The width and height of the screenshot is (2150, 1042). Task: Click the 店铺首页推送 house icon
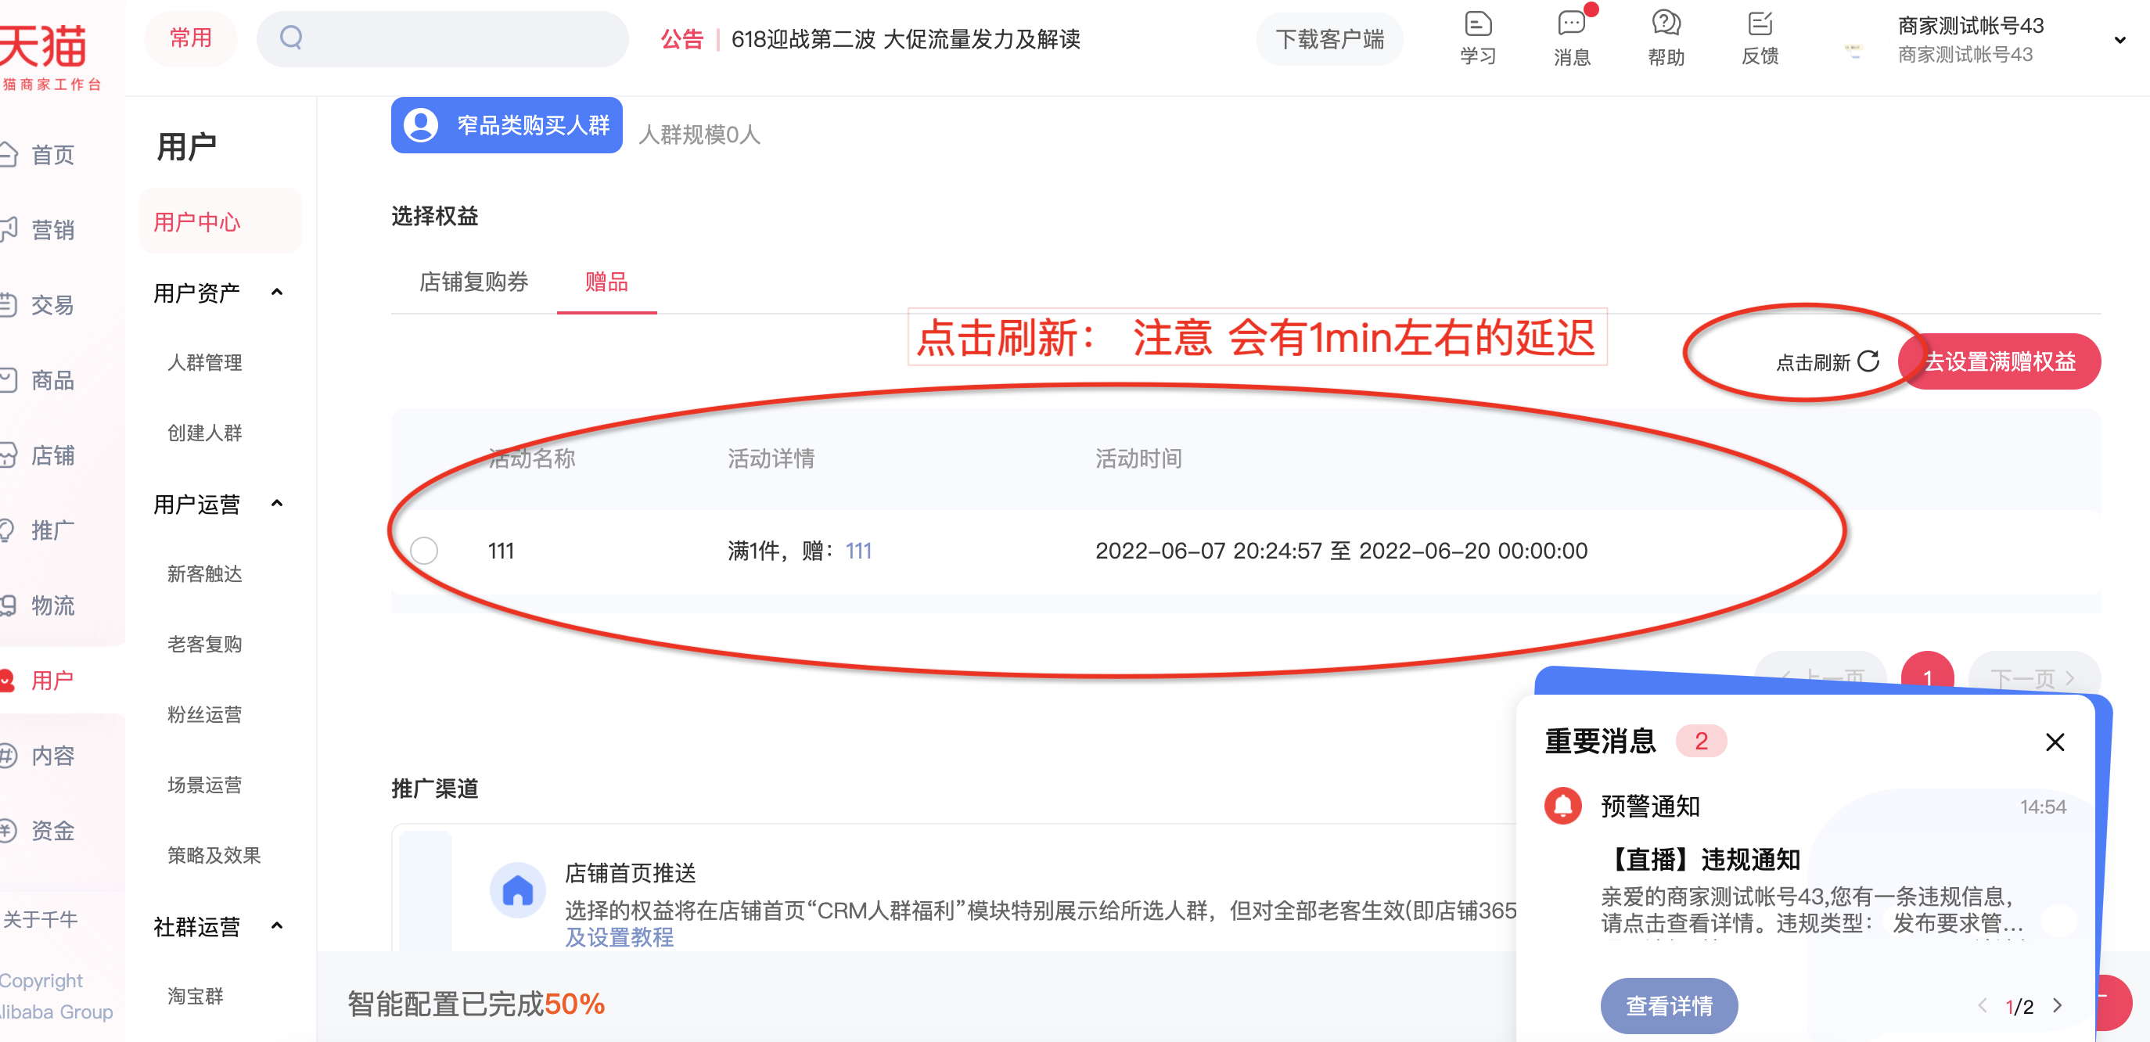point(517,890)
